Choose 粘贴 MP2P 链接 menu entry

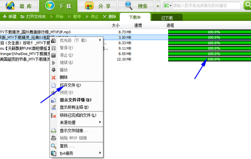click(x=77, y=138)
